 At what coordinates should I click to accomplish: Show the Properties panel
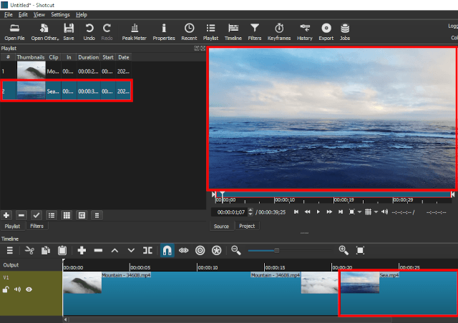tap(164, 32)
